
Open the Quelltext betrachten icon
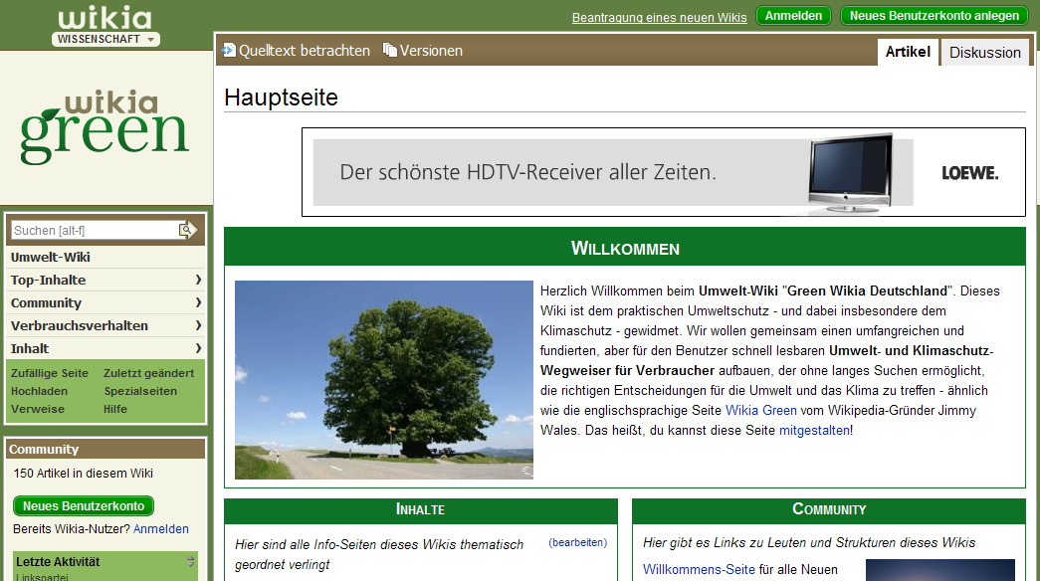[x=229, y=50]
